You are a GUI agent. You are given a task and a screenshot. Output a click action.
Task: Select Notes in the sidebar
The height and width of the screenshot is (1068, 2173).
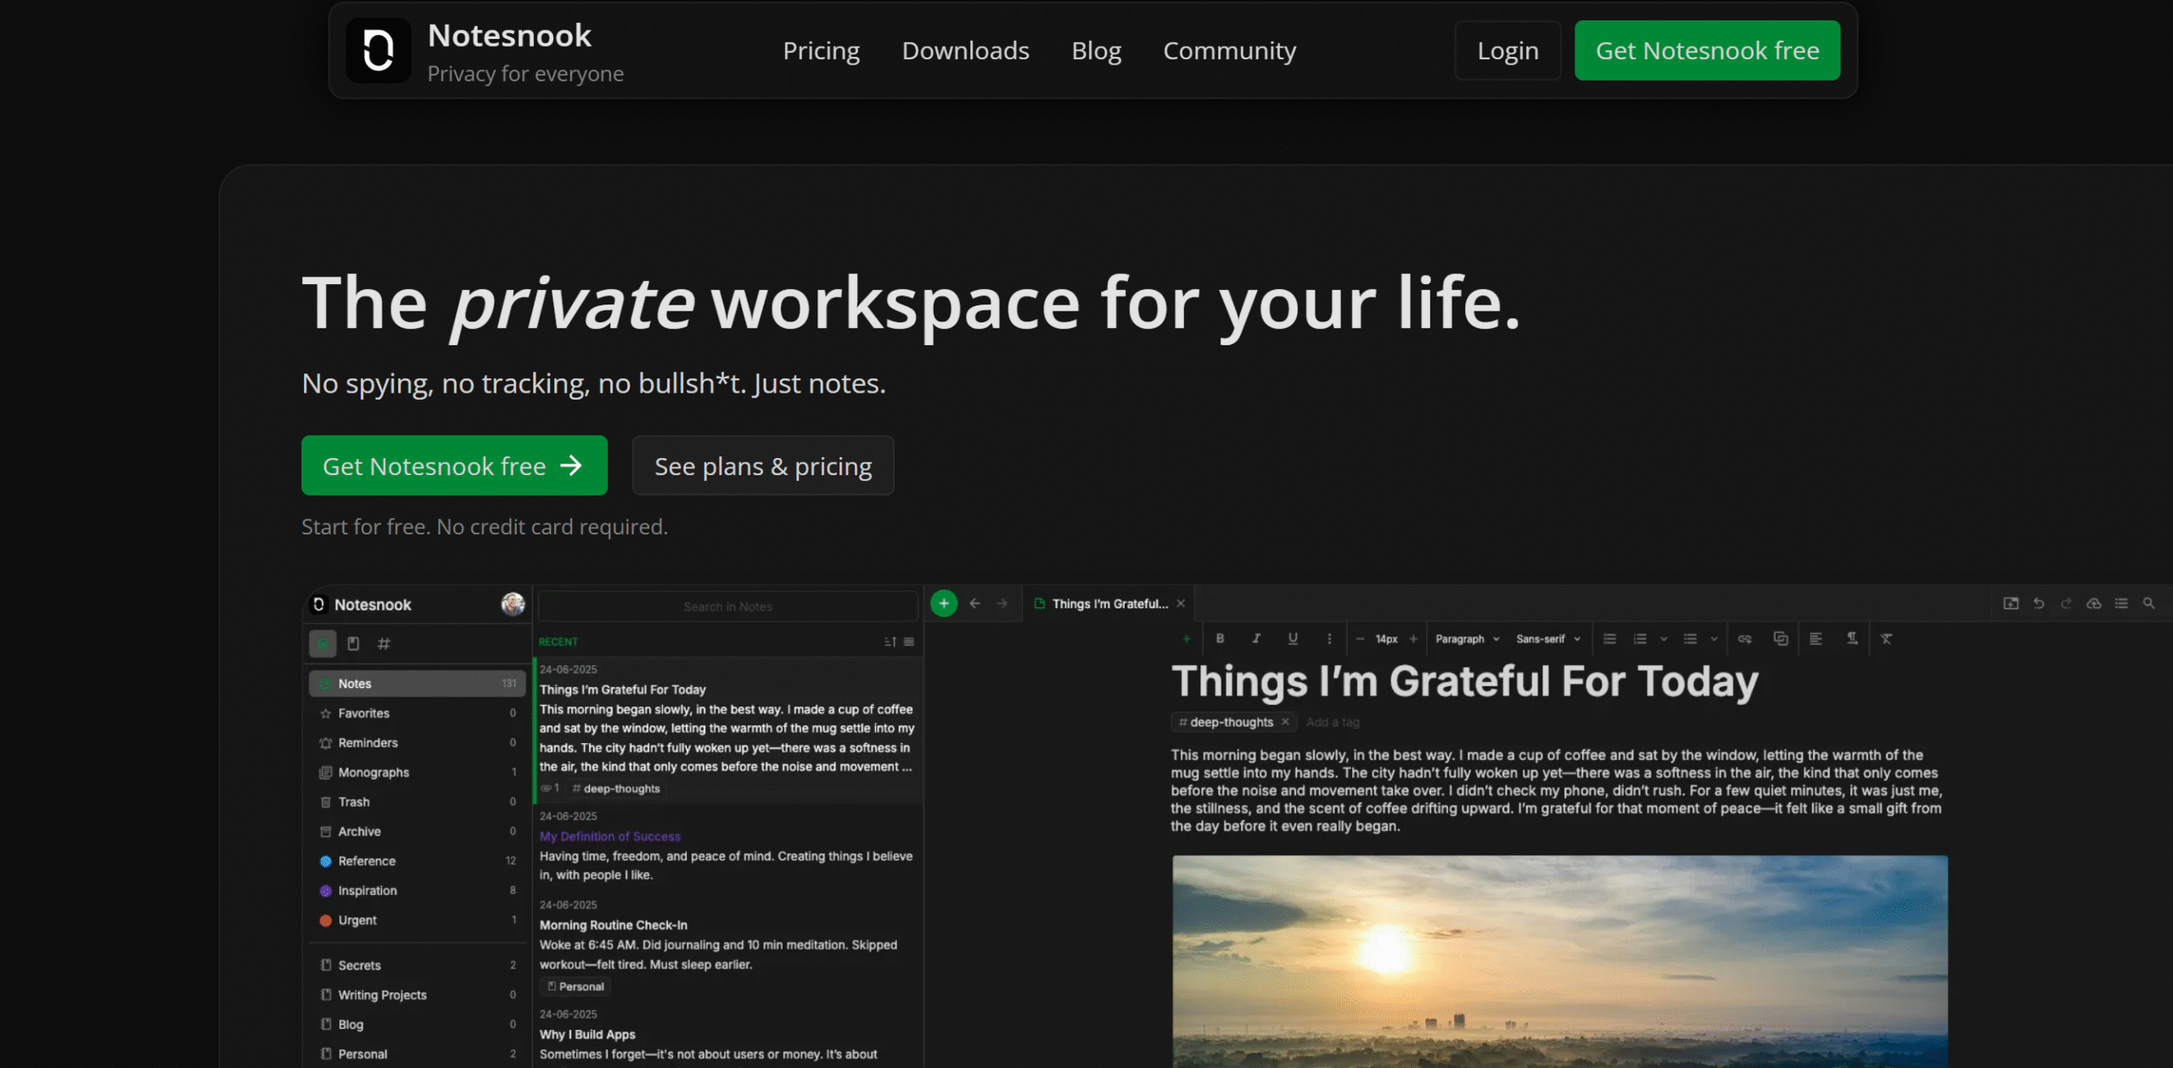pos(417,684)
